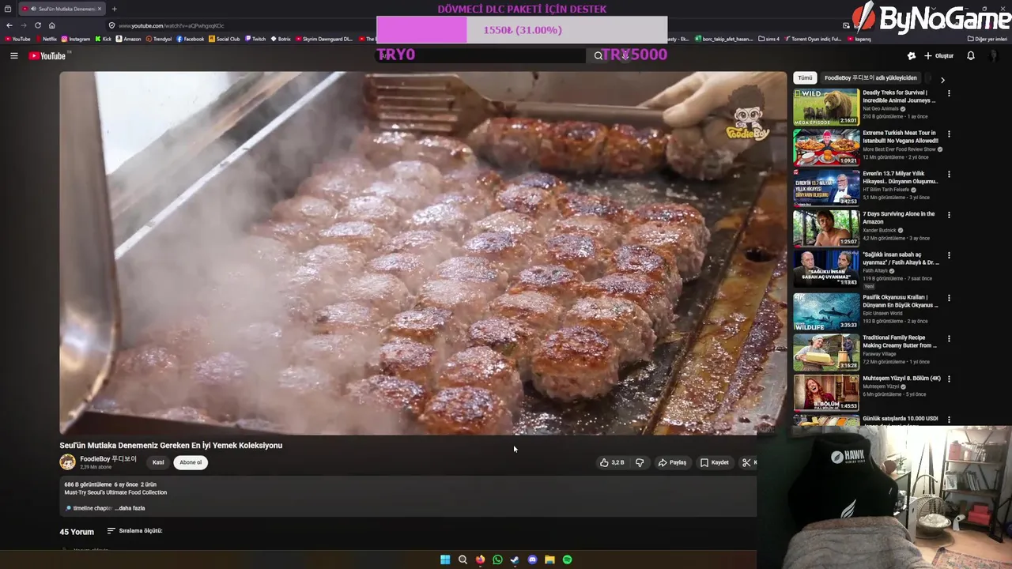Open Spotify from taskbar
Image resolution: width=1012 pixels, height=569 pixels.
[567, 560]
